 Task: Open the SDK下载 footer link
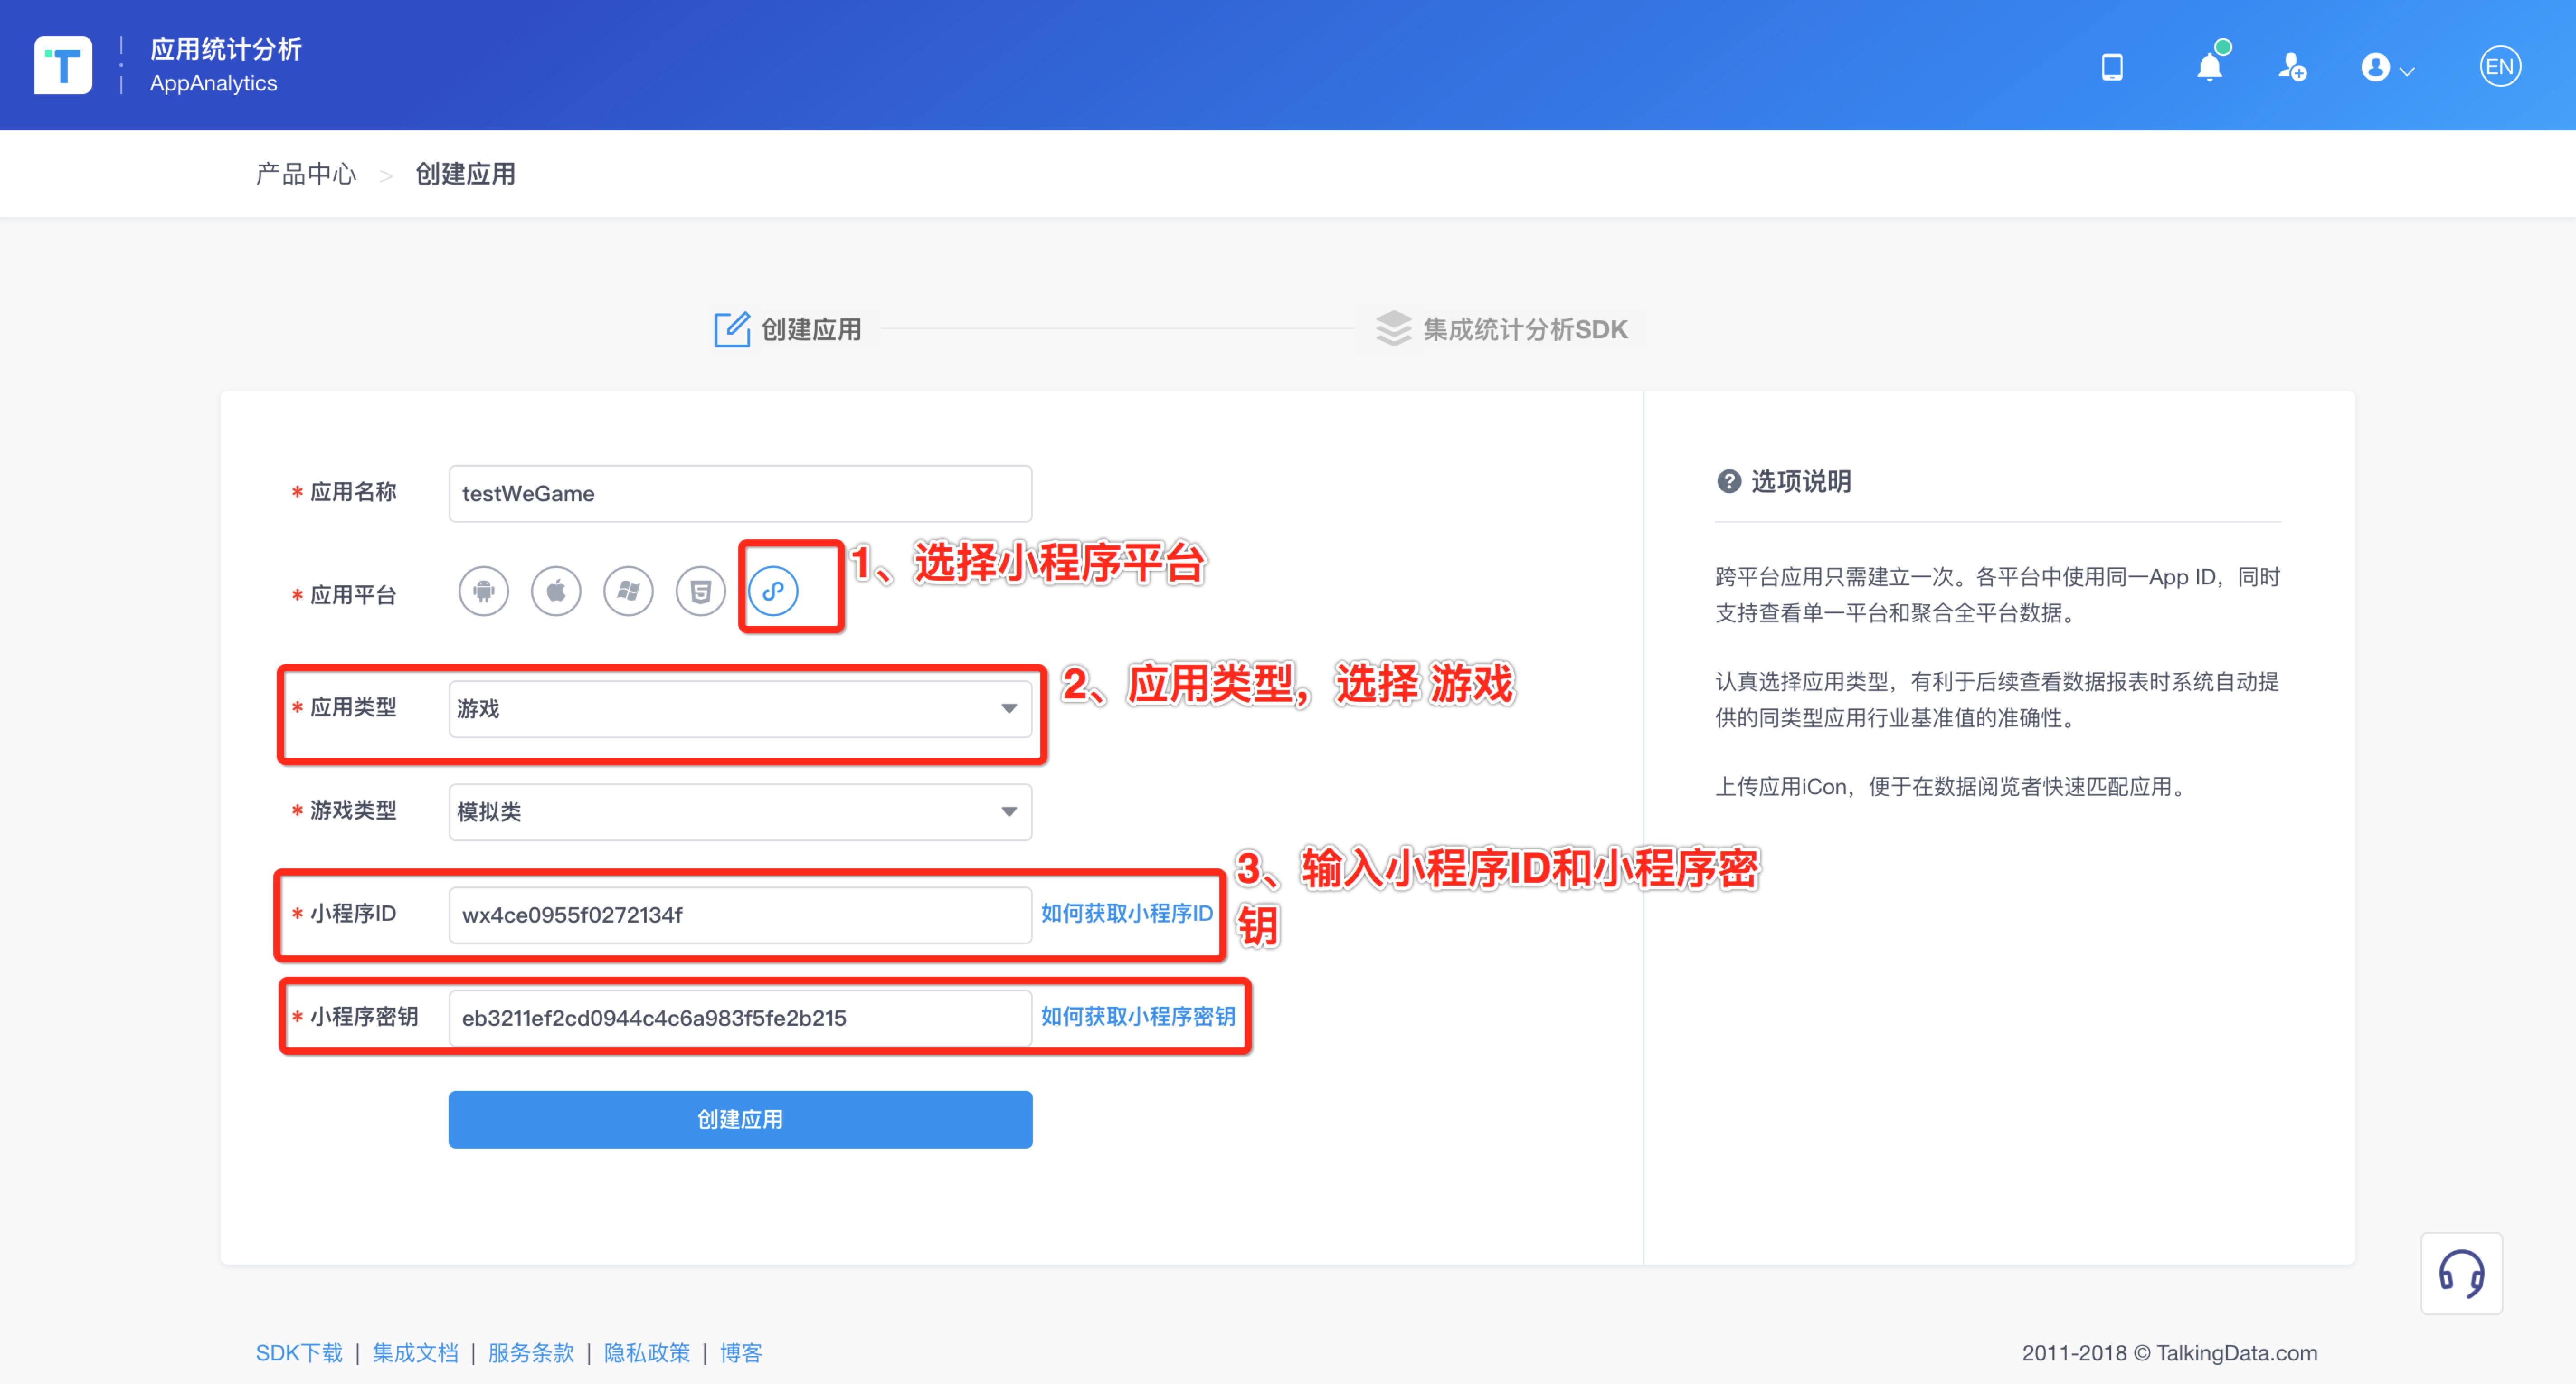pos(299,1353)
